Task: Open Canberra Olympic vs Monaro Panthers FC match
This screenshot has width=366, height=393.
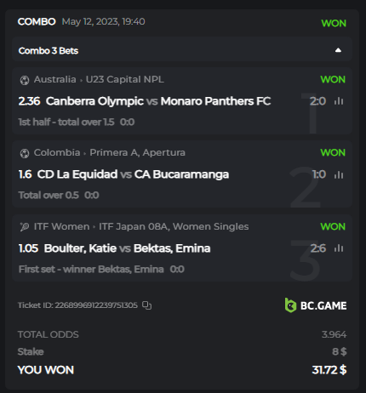Action: 158,101
